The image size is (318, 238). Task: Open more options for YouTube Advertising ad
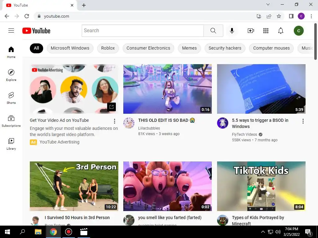115,121
